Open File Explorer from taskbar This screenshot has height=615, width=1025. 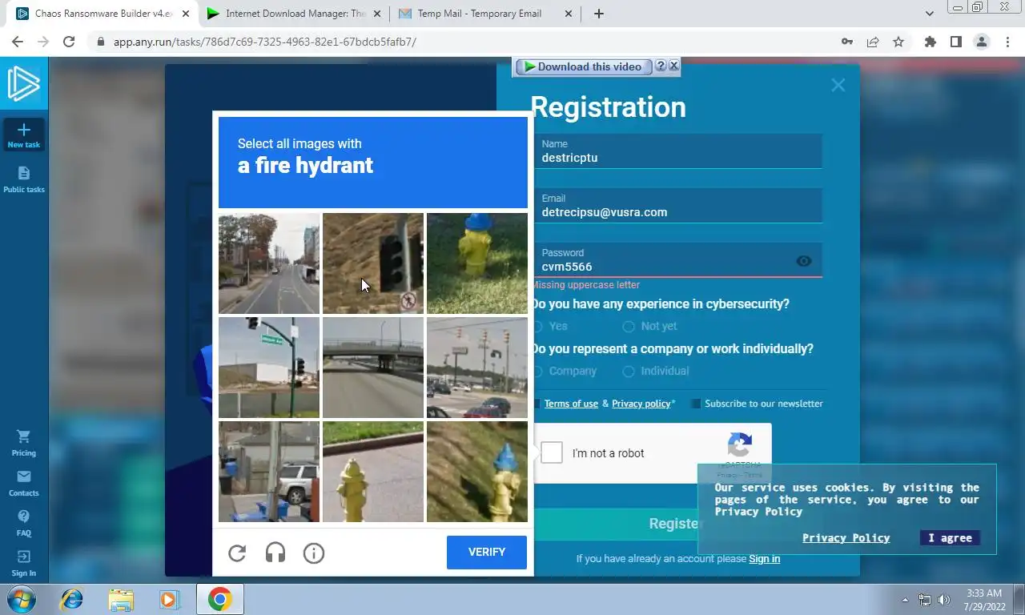[x=121, y=599]
